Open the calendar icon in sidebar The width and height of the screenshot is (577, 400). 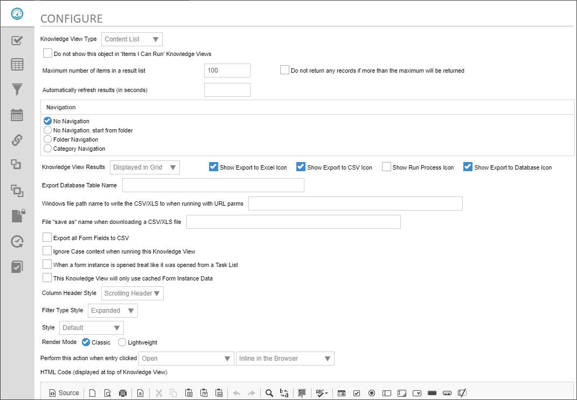click(x=17, y=115)
